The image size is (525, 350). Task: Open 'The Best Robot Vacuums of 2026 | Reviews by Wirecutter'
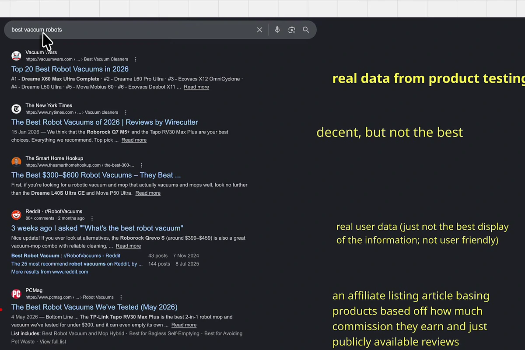(105, 122)
